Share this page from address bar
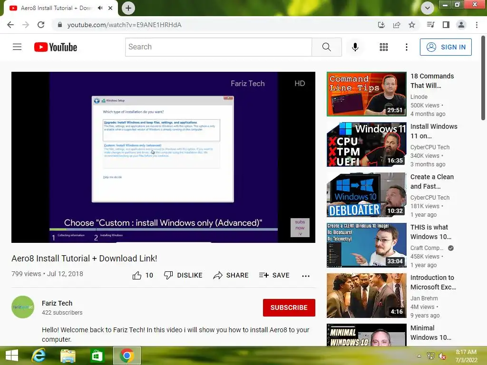The image size is (487, 365). pyautogui.click(x=396, y=25)
